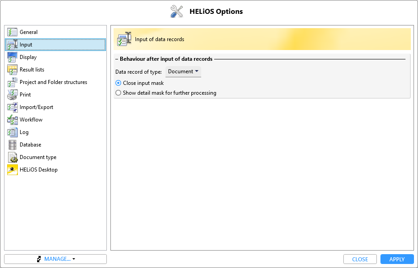This screenshot has height=268, width=418.
Task: Click the Print printer icon
Action: [12, 95]
